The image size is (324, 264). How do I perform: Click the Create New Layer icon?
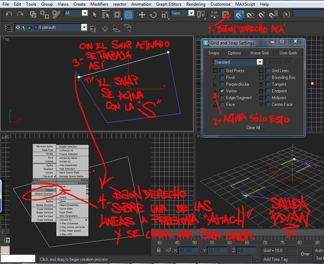point(93,28)
